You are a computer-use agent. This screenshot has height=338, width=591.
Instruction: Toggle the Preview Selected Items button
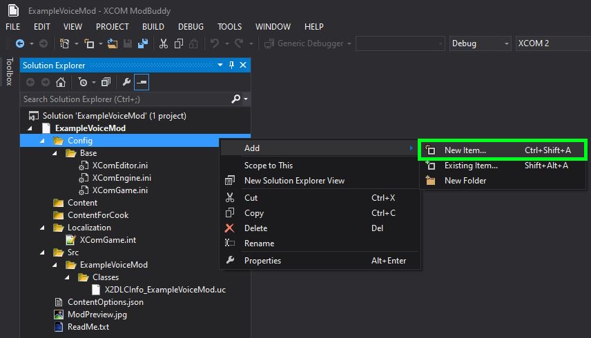(142, 82)
